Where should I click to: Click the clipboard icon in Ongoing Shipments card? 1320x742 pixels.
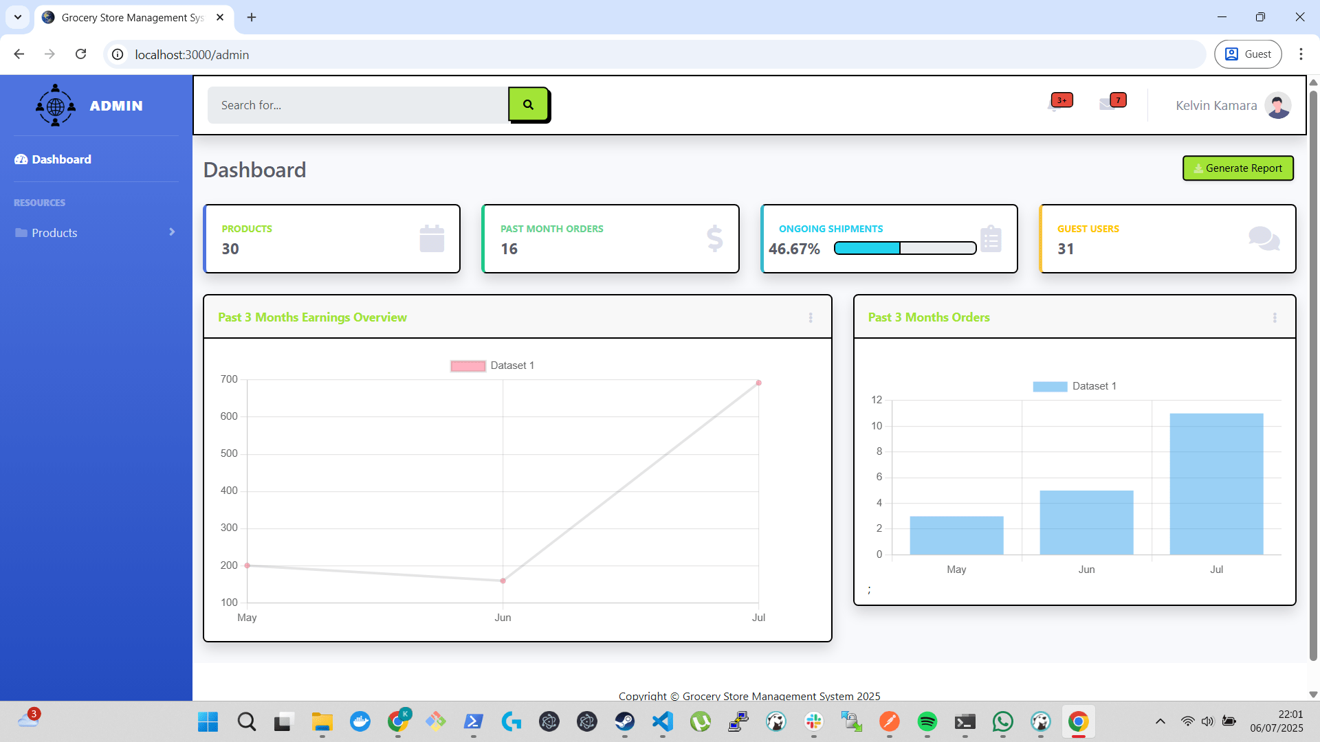coord(991,238)
